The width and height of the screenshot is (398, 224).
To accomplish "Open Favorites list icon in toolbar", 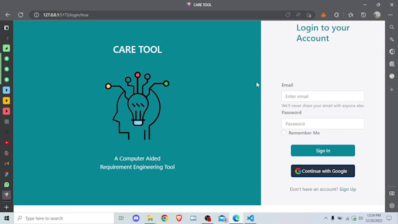I will tap(351, 15).
